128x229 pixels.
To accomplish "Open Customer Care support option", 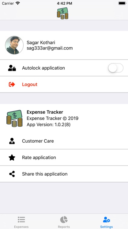I will (64, 141).
